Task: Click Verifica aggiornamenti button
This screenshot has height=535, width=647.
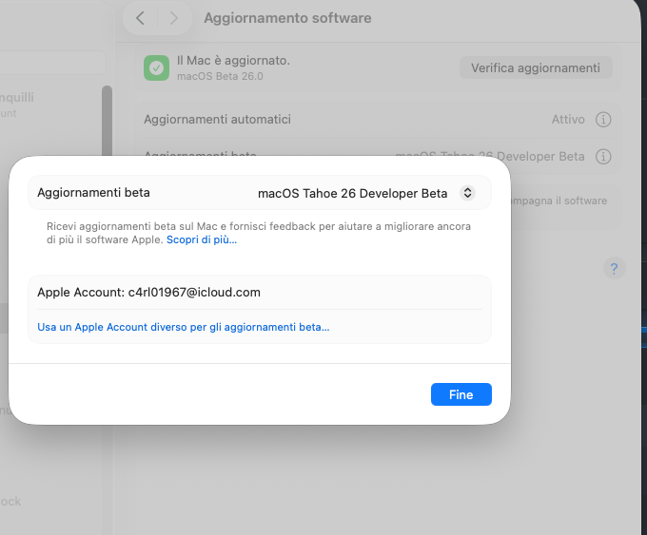Action: 536,67
